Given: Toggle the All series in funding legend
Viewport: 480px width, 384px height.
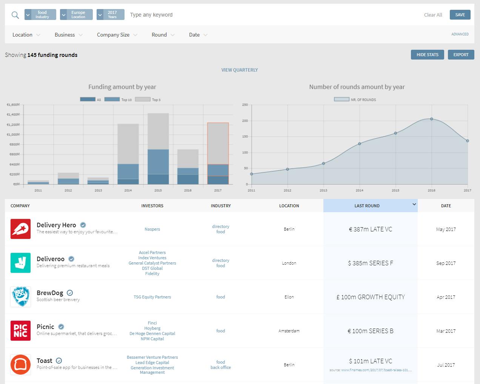Looking at the screenshot, I should pyautogui.click(x=88, y=99).
